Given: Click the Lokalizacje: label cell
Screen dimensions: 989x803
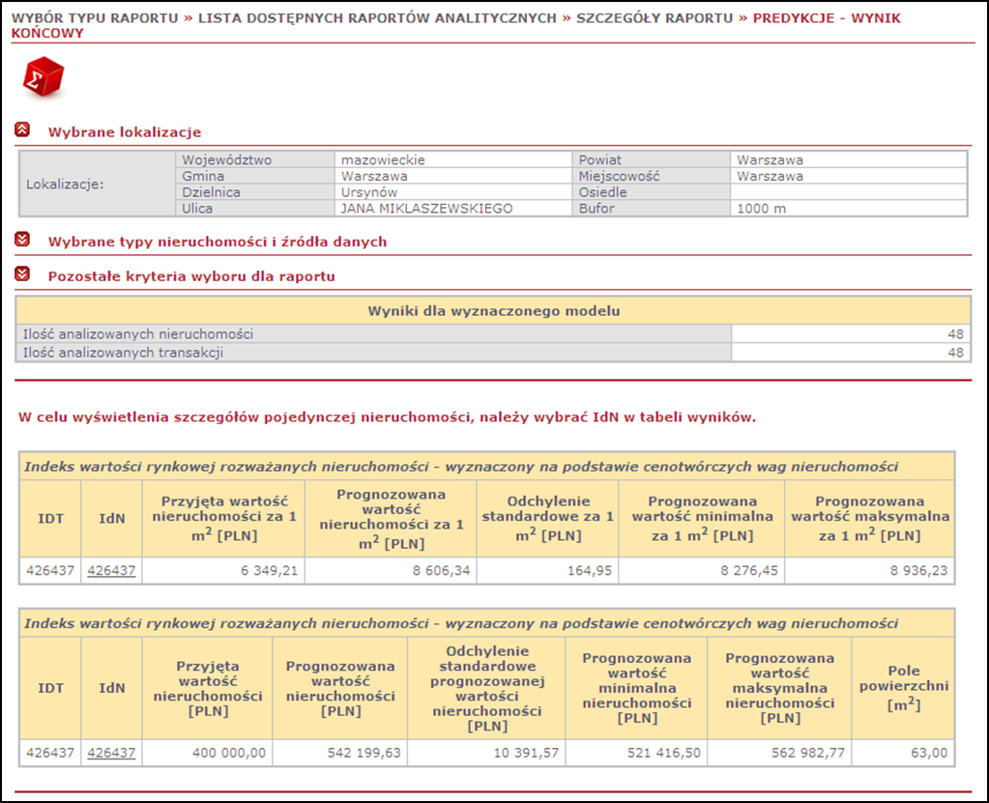Looking at the screenshot, I should coord(97,185).
